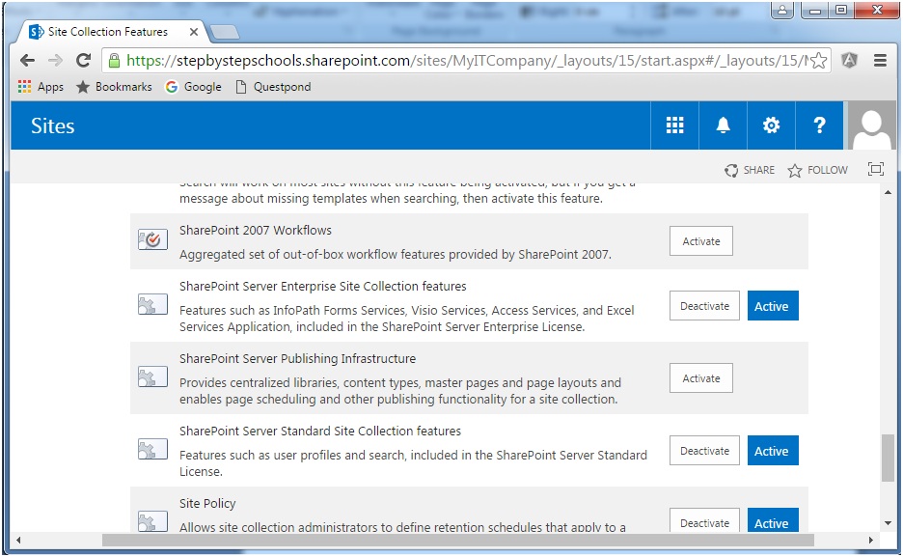Click the browser Forward arrow
Image resolution: width=903 pixels, height=557 pixels.
click(x=55, y=61)
